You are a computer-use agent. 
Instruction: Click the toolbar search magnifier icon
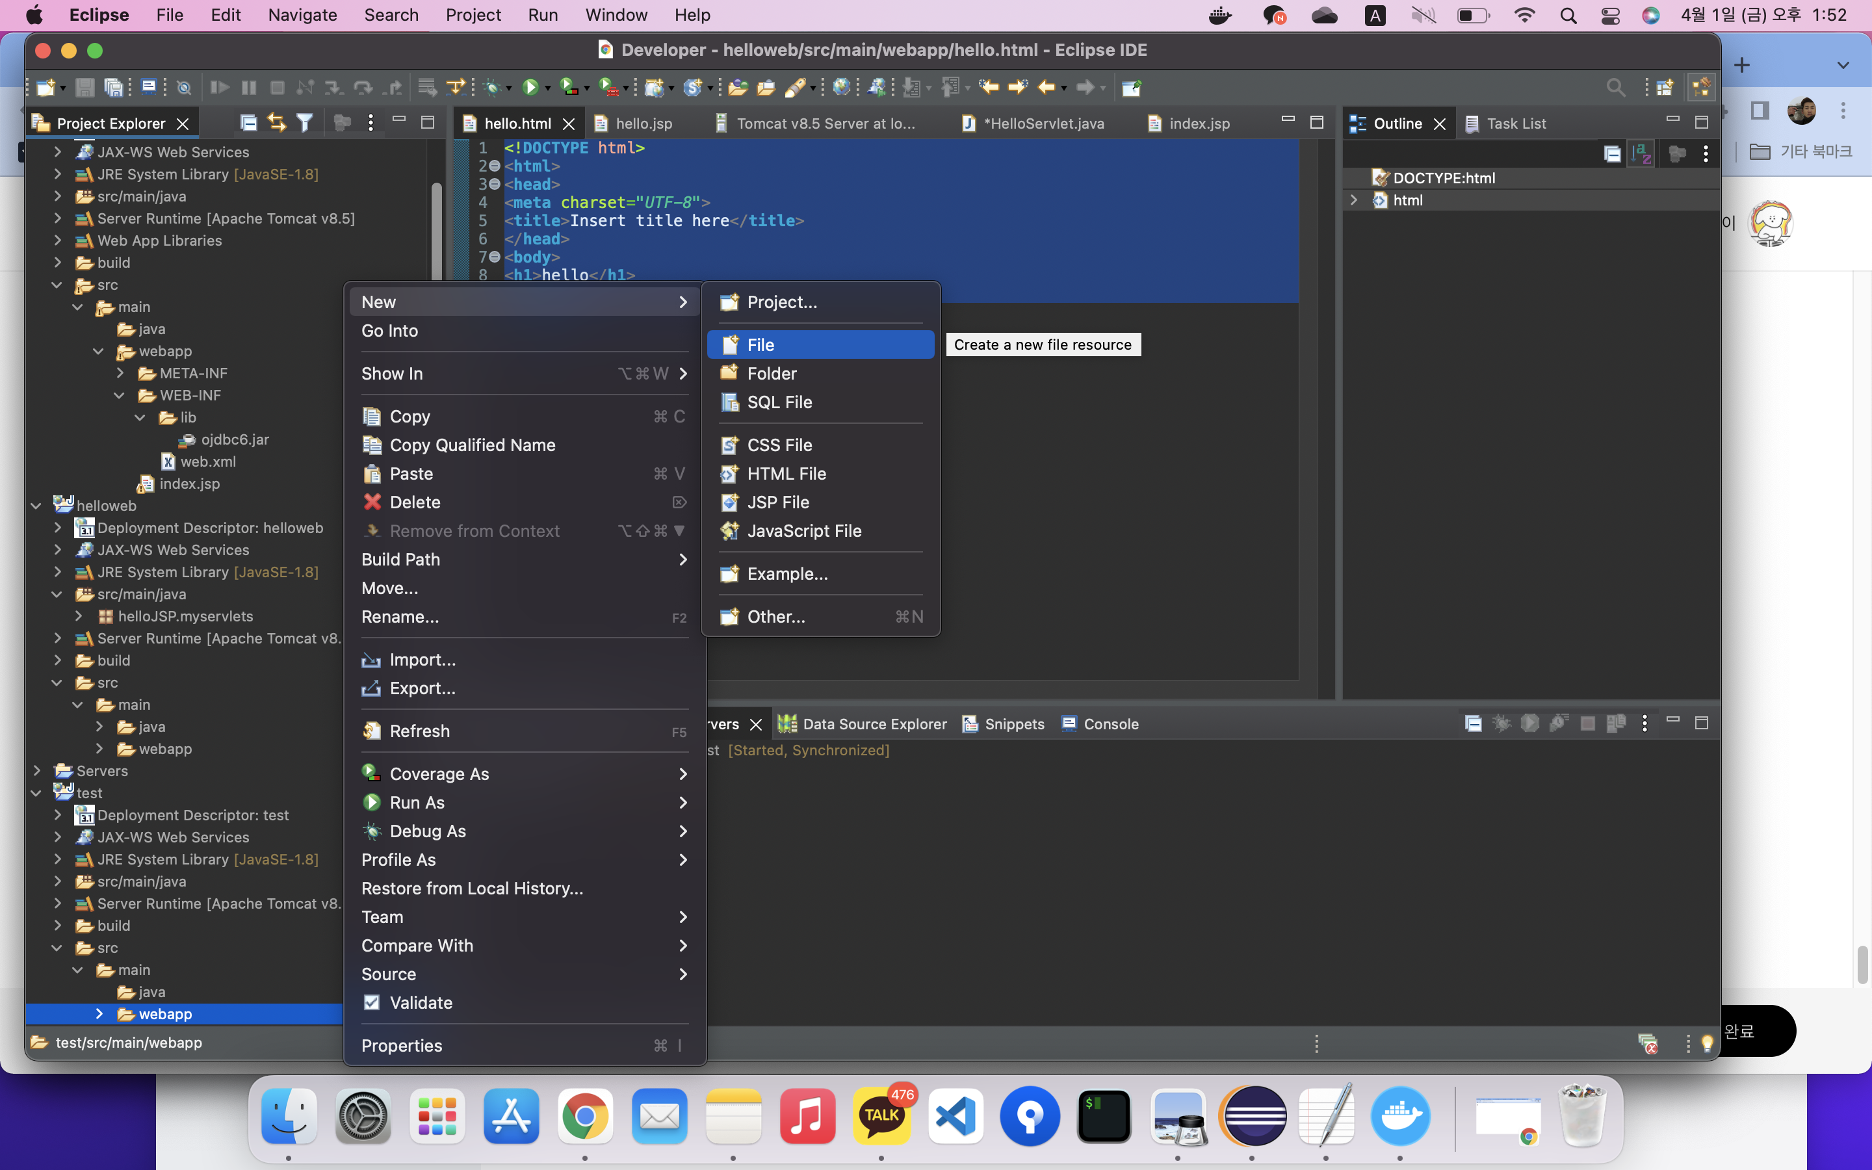[x=1615, y=88]
